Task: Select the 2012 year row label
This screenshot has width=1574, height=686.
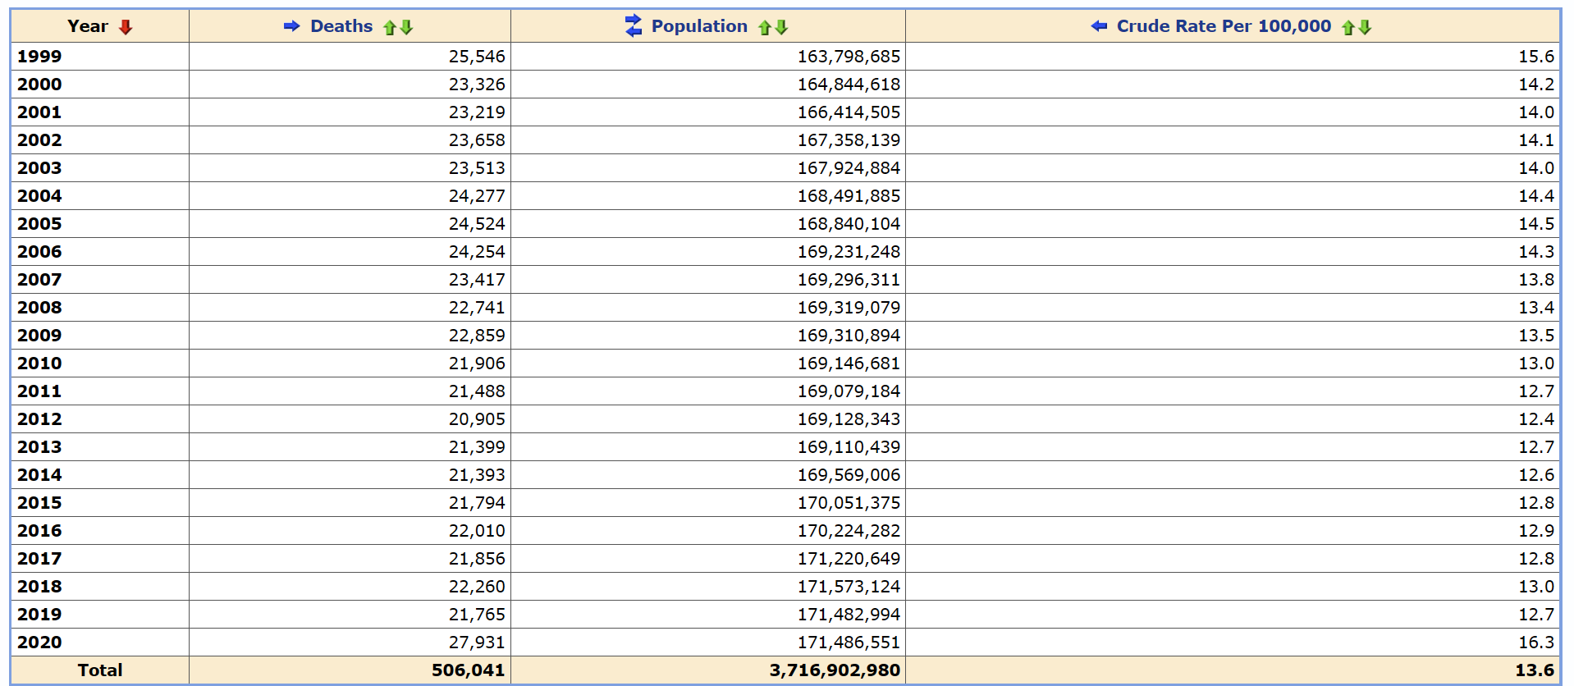Action: 39,419
